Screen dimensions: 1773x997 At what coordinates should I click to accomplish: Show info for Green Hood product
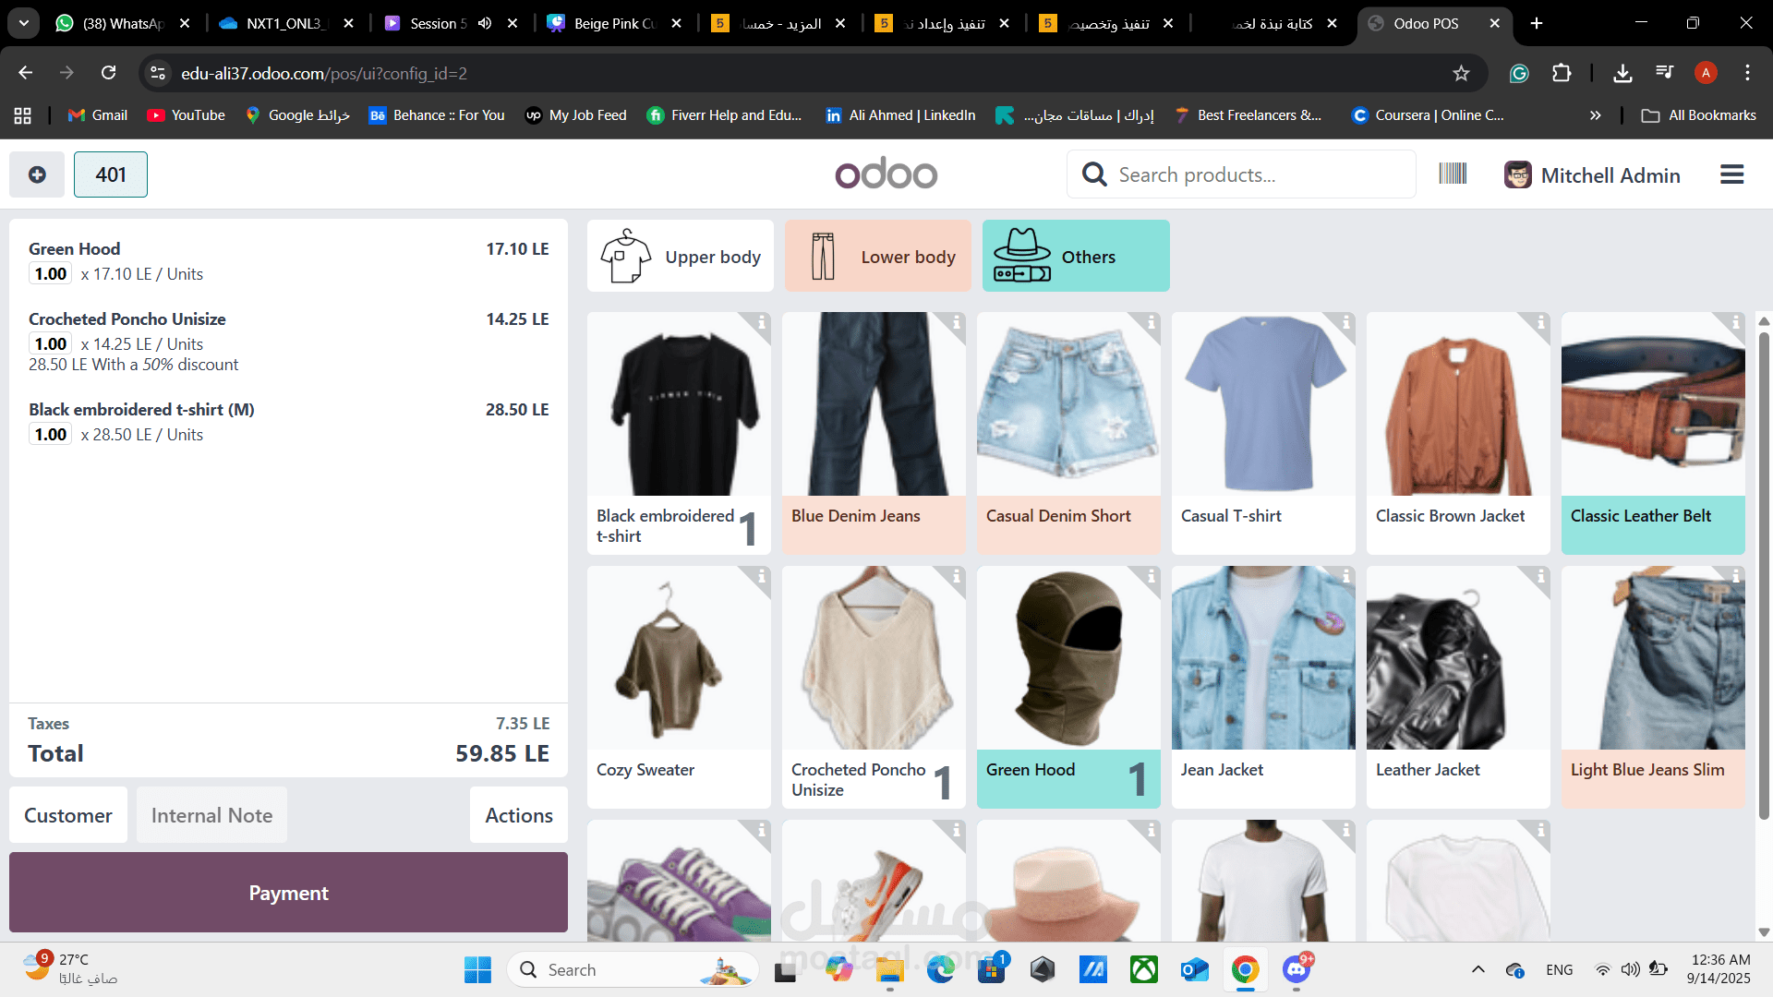pos(1151,576)
